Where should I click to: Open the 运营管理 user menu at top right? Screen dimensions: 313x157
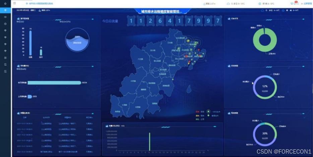coord(306,3)
